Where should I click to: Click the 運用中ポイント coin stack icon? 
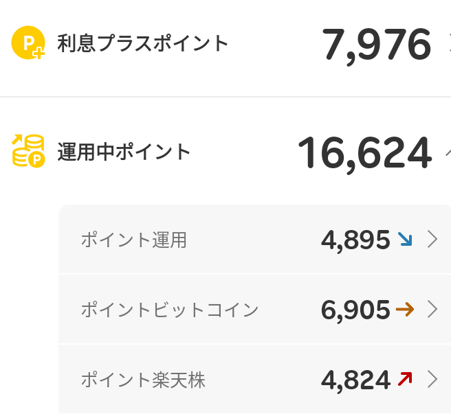coord(28,151)
